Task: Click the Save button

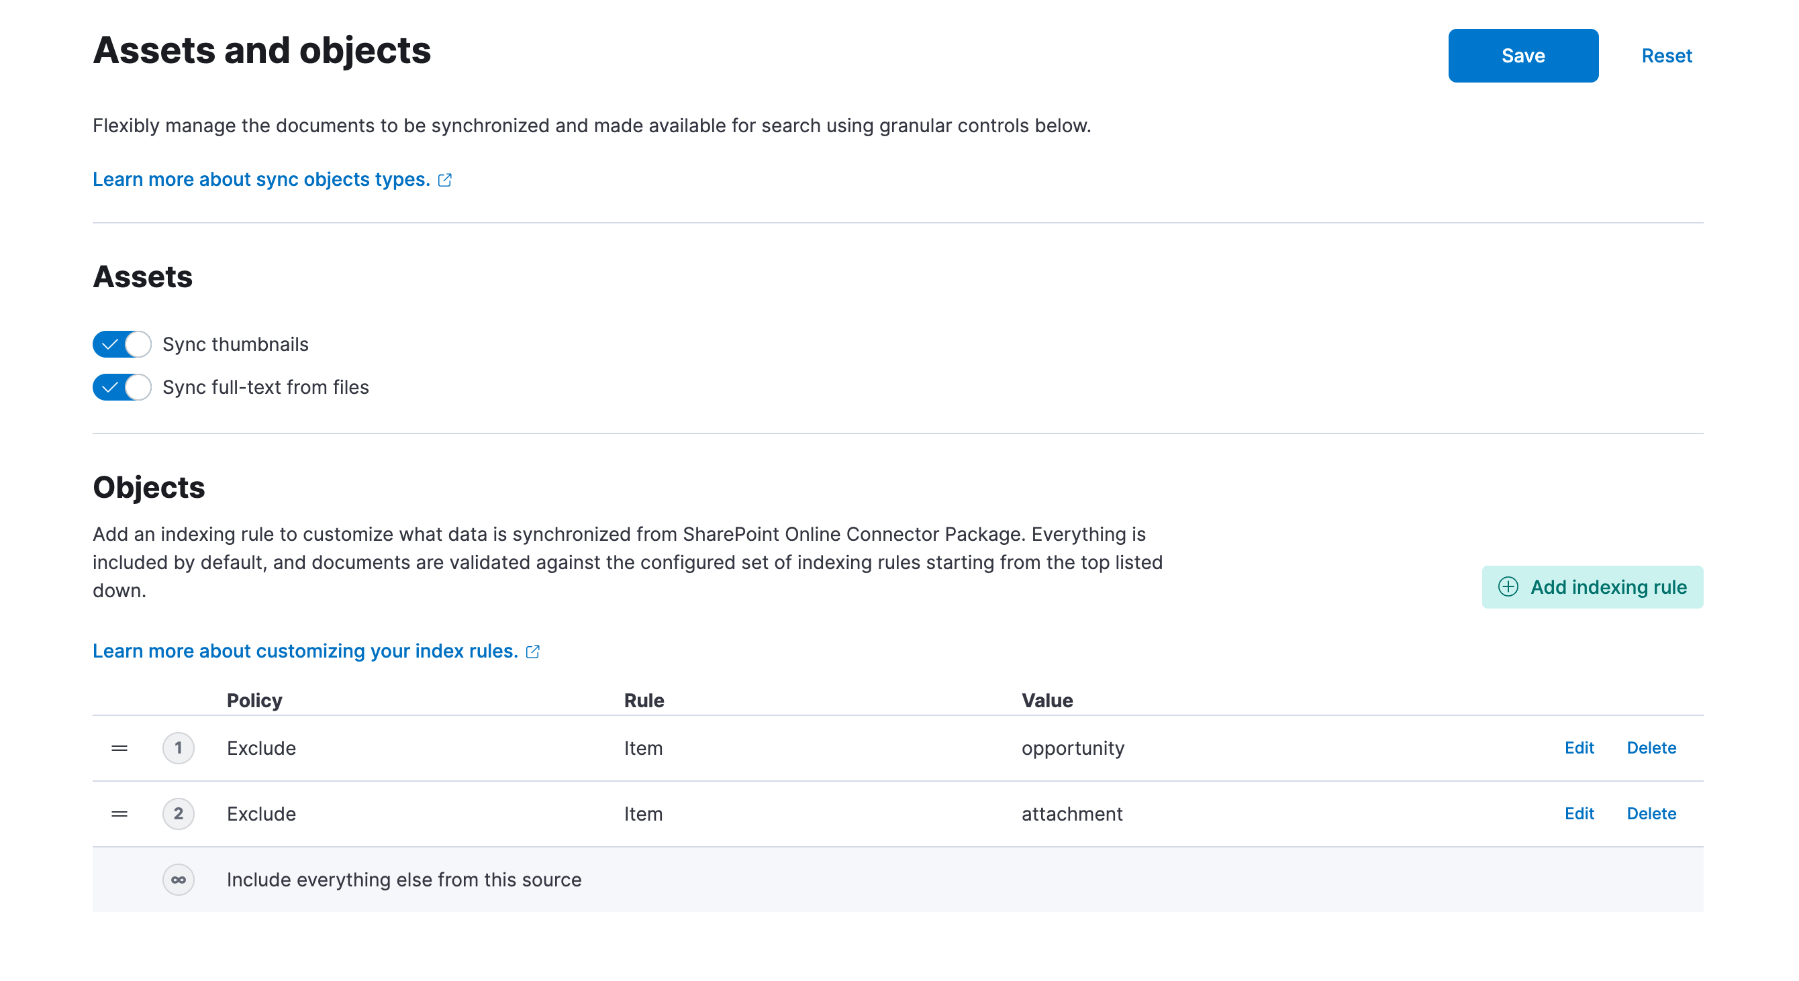Action: [x=1523, y=55]
